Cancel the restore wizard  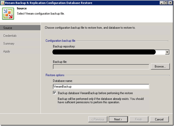tap(159, 119)
